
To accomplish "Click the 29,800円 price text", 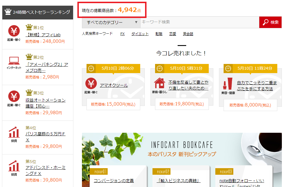I will point(52,146).
